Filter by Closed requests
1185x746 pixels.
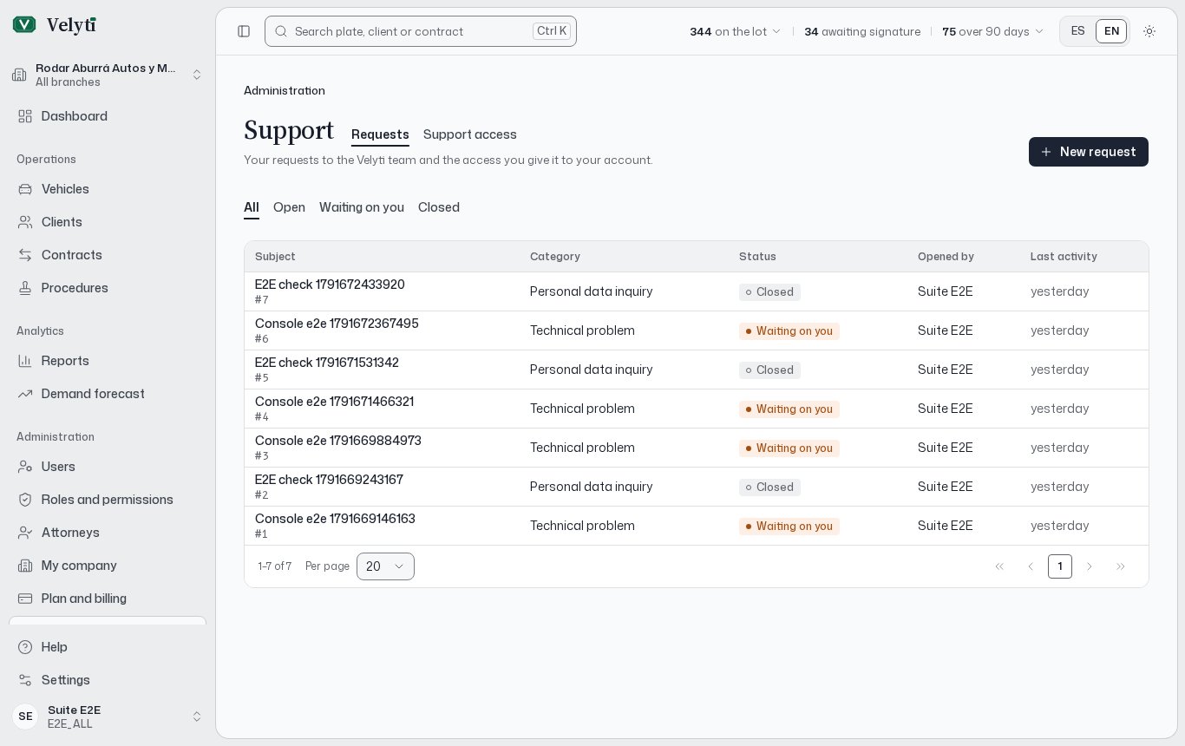tap(439, 207)
